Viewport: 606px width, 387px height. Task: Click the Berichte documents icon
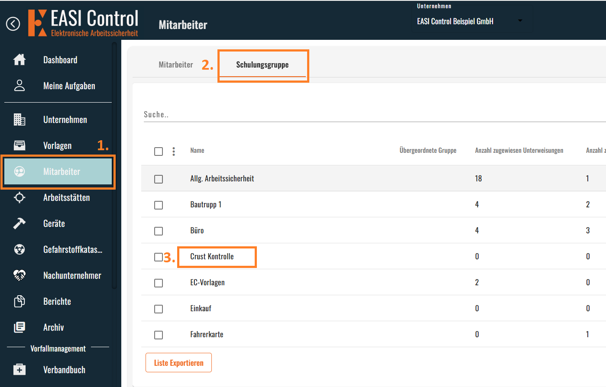click(19, 301)
